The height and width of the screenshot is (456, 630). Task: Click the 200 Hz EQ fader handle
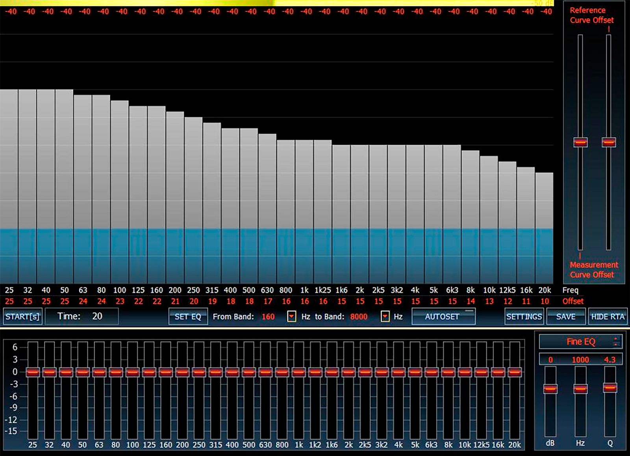tap(182, 372)
